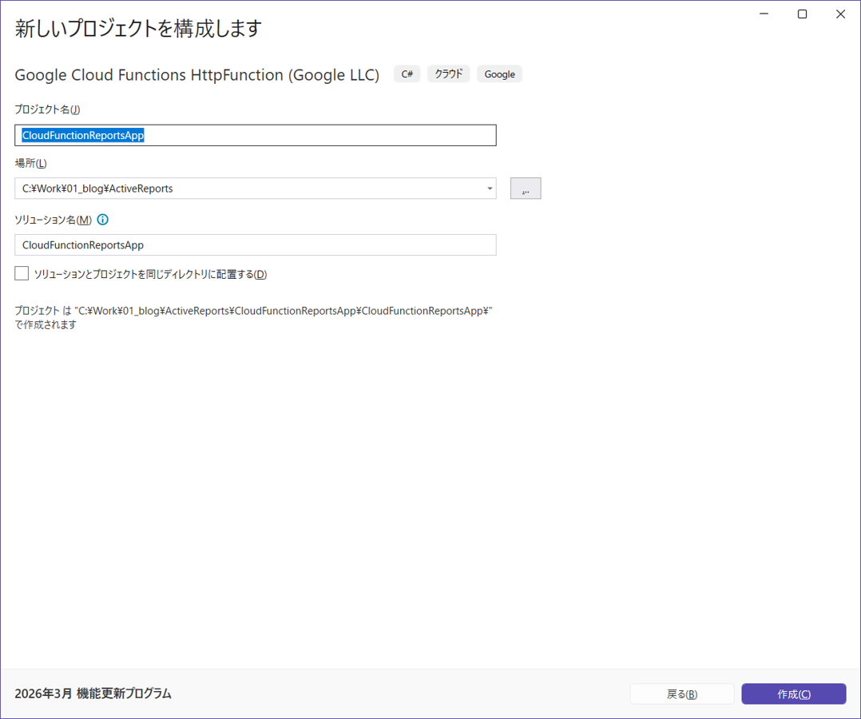Click the 戻る(B) back button
The width and height of the screenshot is (861, 719).
click(x=682, y=693)
